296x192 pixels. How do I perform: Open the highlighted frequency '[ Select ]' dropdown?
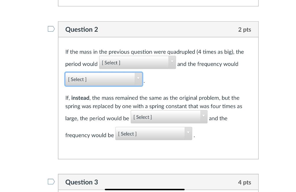tap(101, 79)
